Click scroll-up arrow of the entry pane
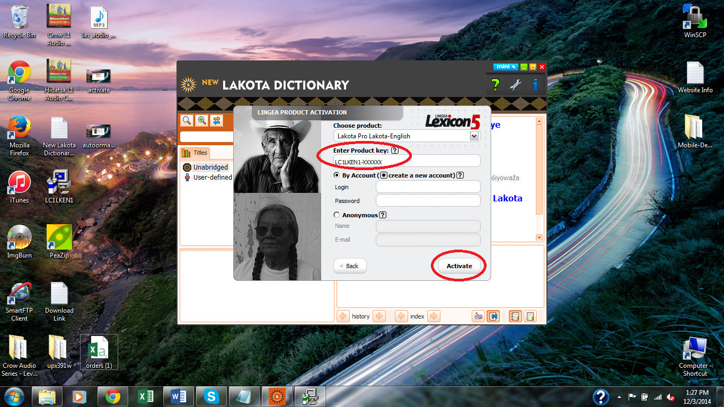This screenshot has height=407, width=724. 540,121
